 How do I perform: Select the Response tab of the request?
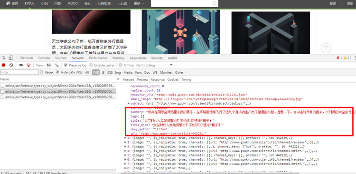158,79
